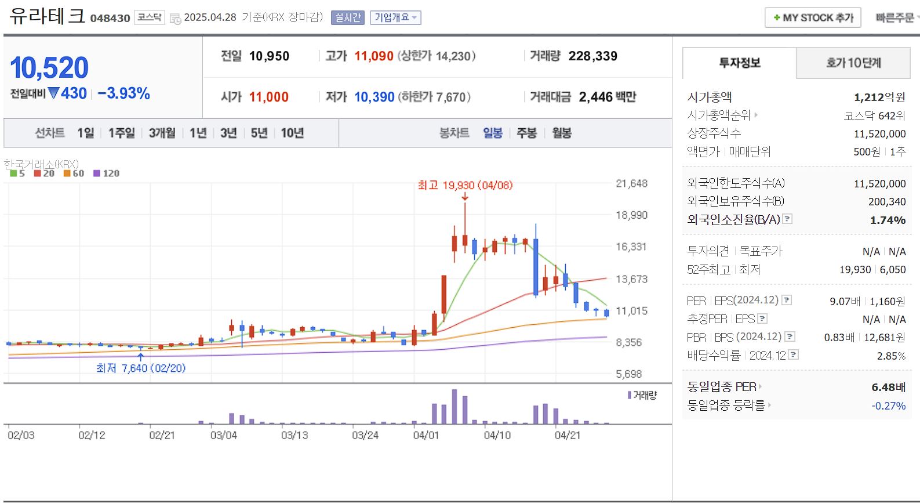
Task: Click help icon beside PBR BPS (2024.12)
Action: (790, 336)
